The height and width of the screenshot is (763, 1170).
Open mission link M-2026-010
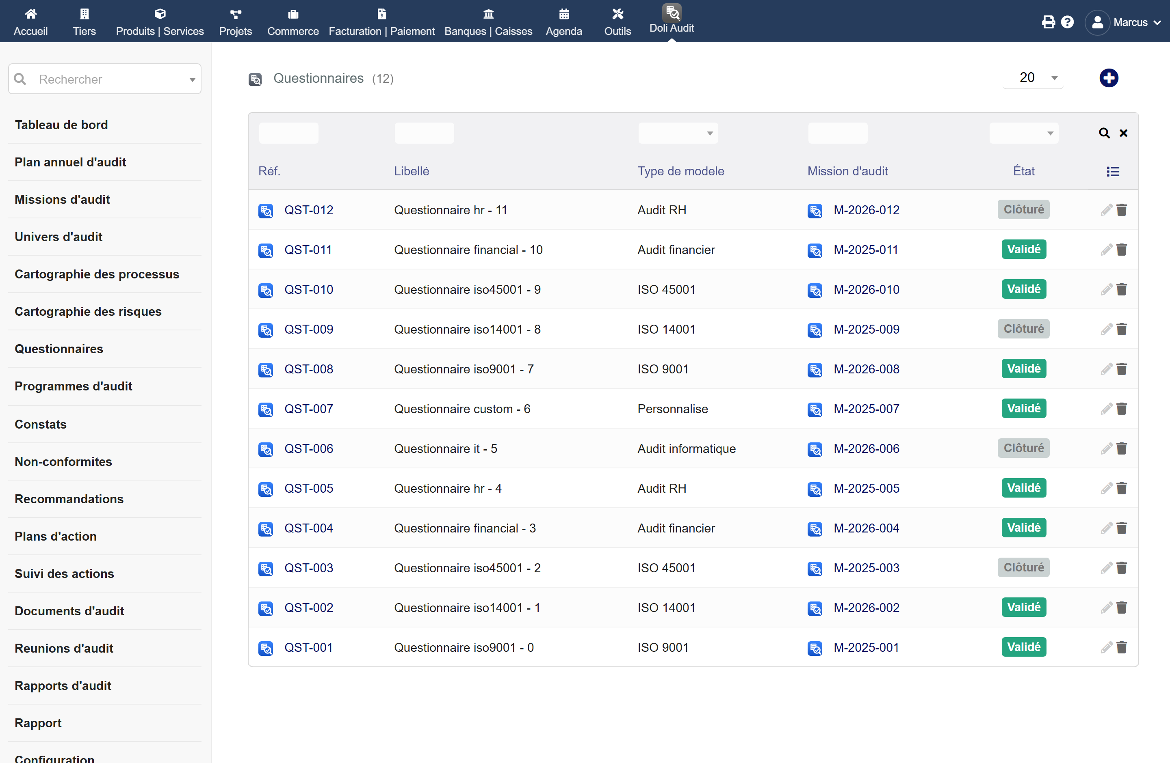click(x=866, y=290)
